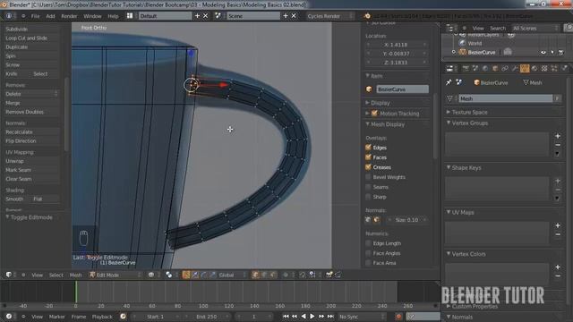
Task: Uncheck the Faces overlay checkbox
Action: [368, 157]
